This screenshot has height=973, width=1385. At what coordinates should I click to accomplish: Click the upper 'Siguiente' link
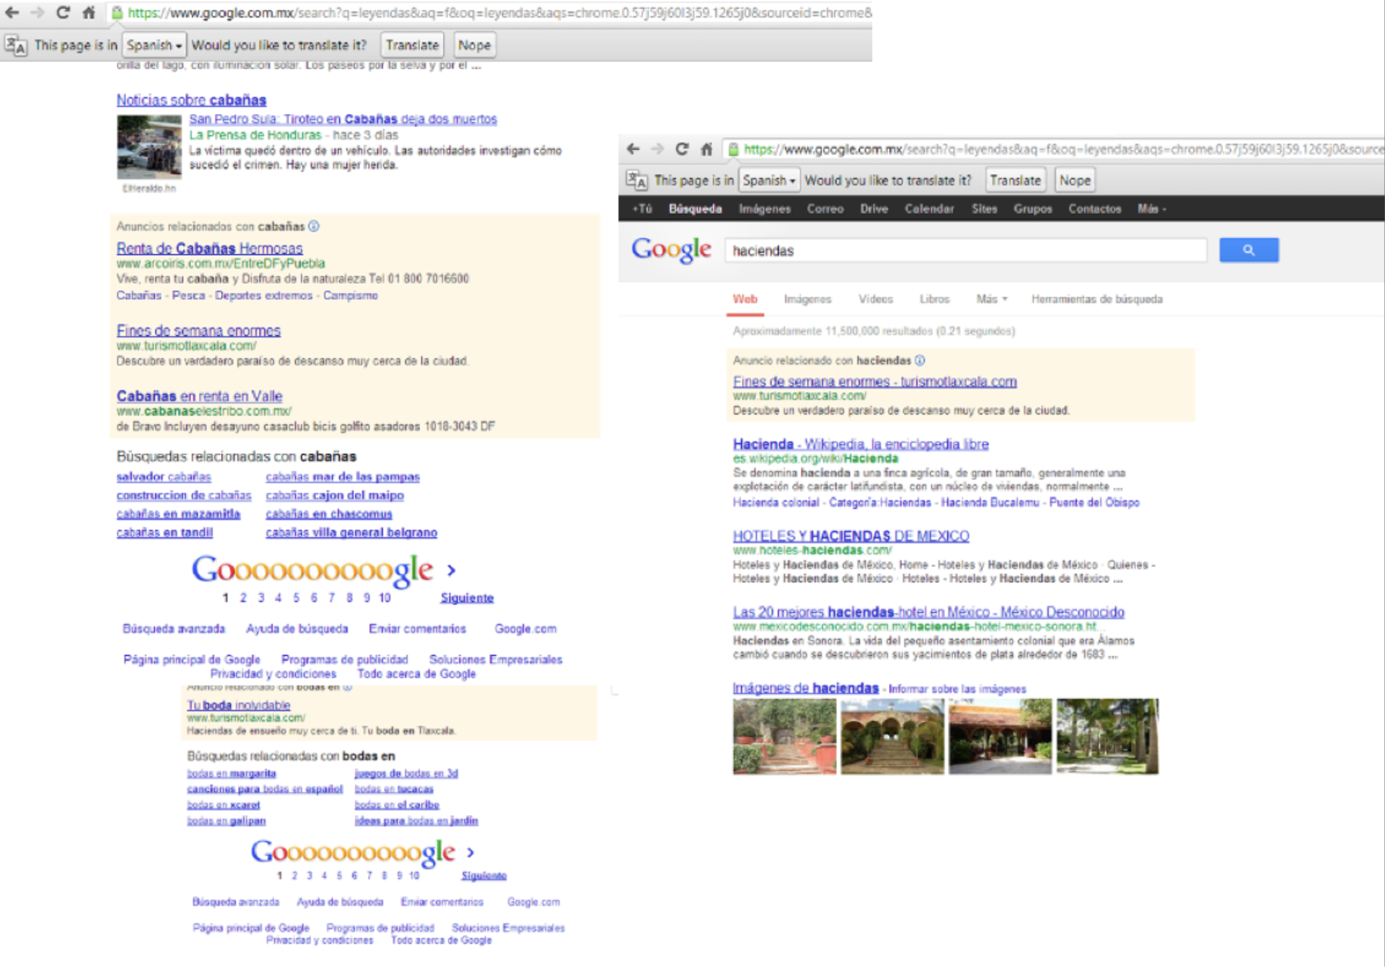467,598
